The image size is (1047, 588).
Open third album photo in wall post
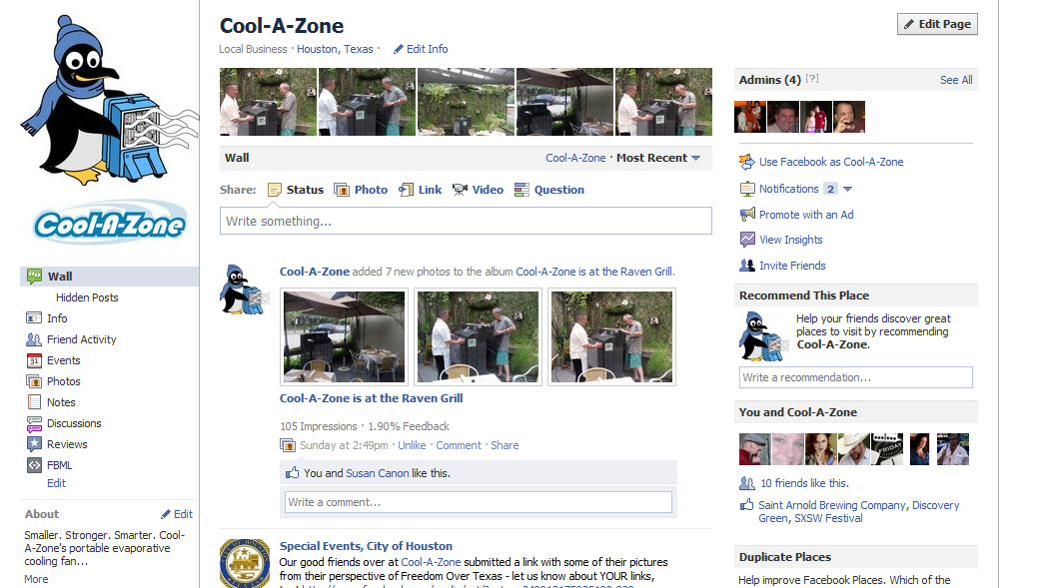click(611, 336)
